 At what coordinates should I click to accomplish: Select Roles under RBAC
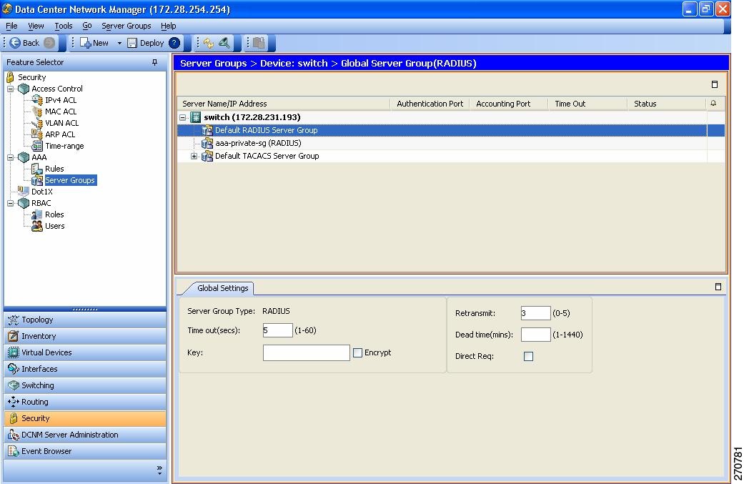pos(54,214)
